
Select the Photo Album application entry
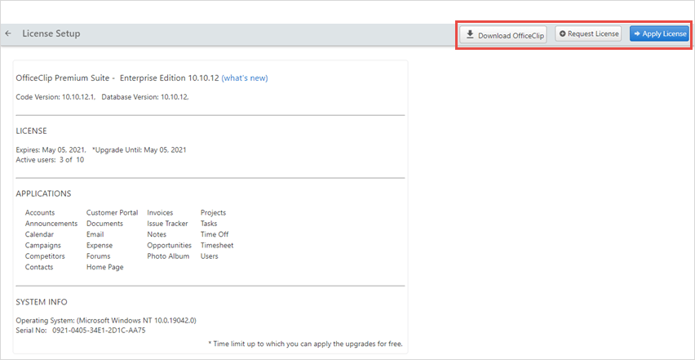(x=168, y=256)
